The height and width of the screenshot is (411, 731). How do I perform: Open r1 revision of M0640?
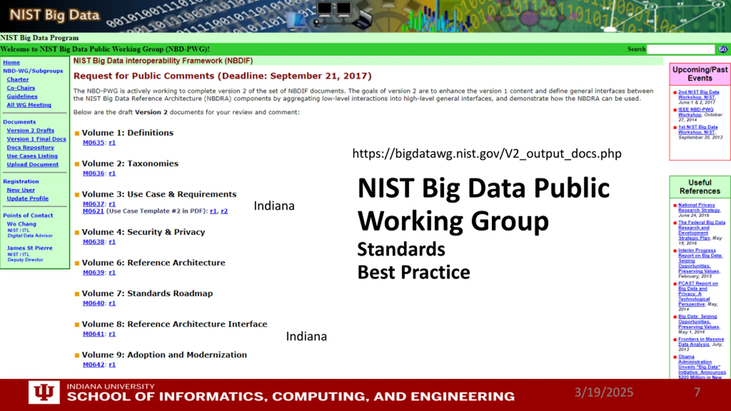[x=112, y=303]
